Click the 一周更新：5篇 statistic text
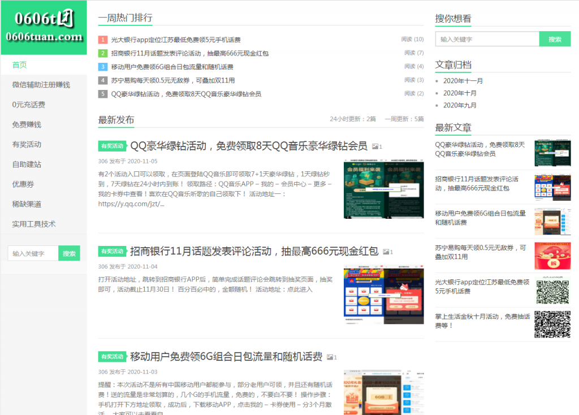579x415 pixels. (x=404, y=119)
